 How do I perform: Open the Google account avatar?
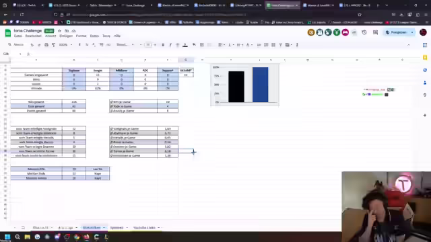click(423, 32)
